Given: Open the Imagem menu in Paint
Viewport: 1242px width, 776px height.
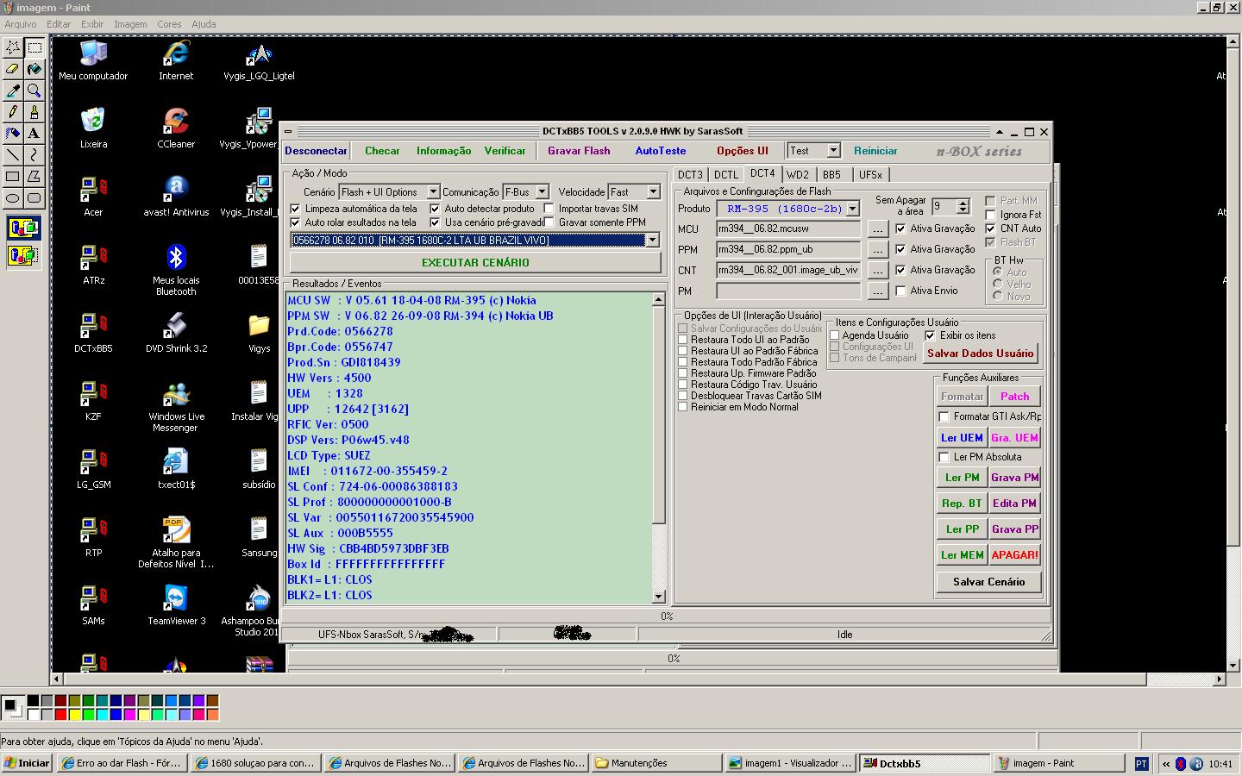Looking at the screenshot, I should coord(130,24).
